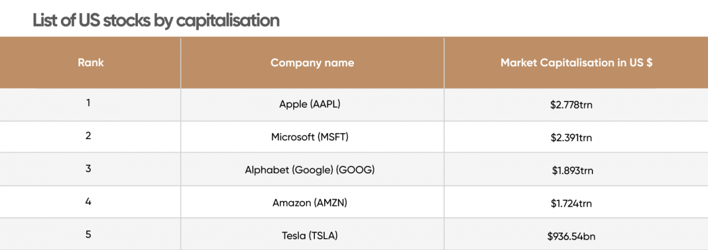Image resolution: width=708 pixels, height=250 pixels.
Task: Select the Company name column header
Action: click(312, 63)
